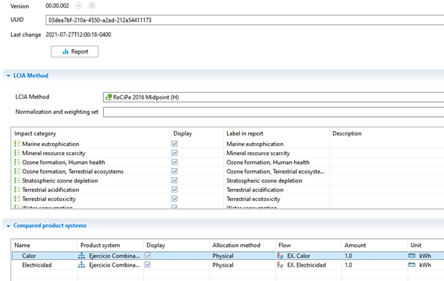Click Terrestrial ecotoxicity label in report cell
This screenshot has width=444, height=281.
tap(253, 199)
